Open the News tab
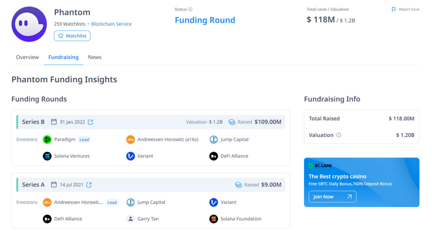The width and height of the screenshot is (432, 237). (94, 57)
